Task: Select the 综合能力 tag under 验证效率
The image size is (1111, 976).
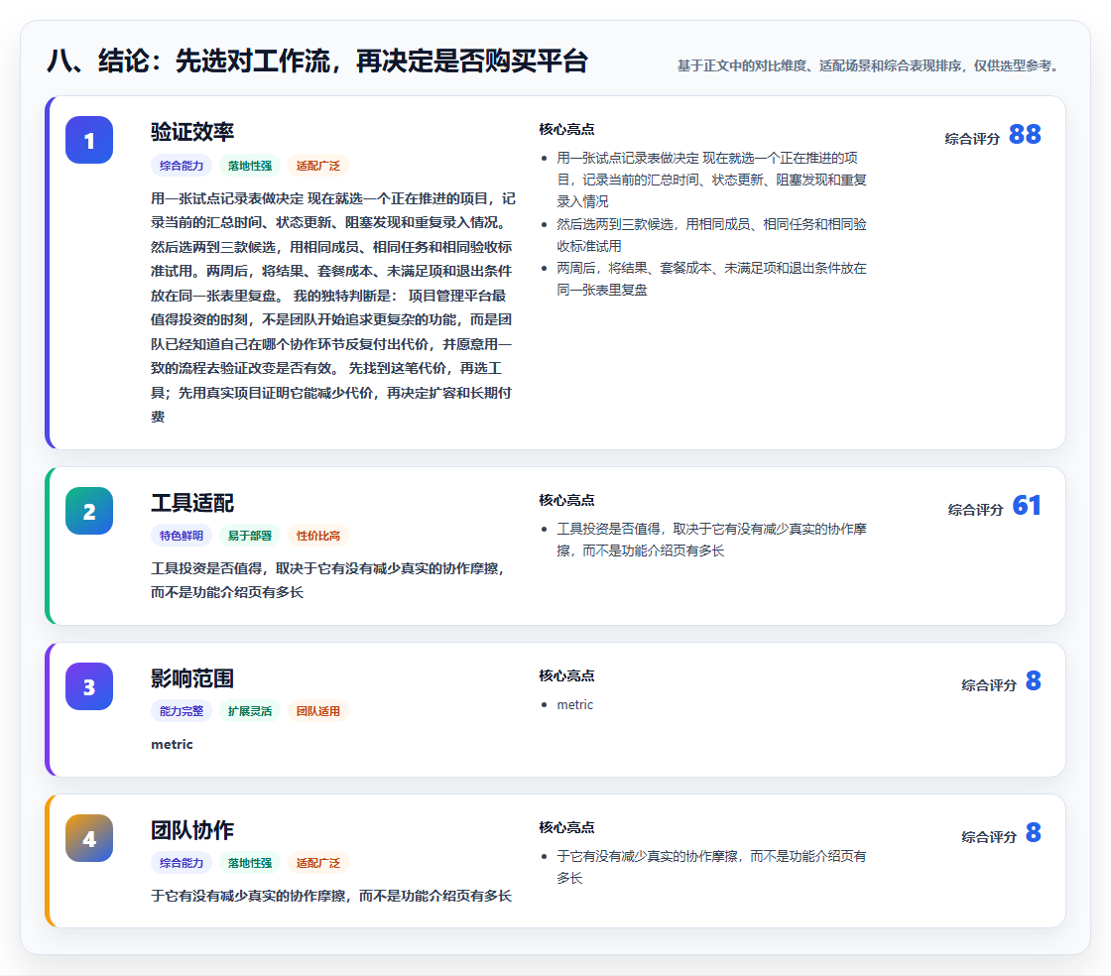Action: 182,166
